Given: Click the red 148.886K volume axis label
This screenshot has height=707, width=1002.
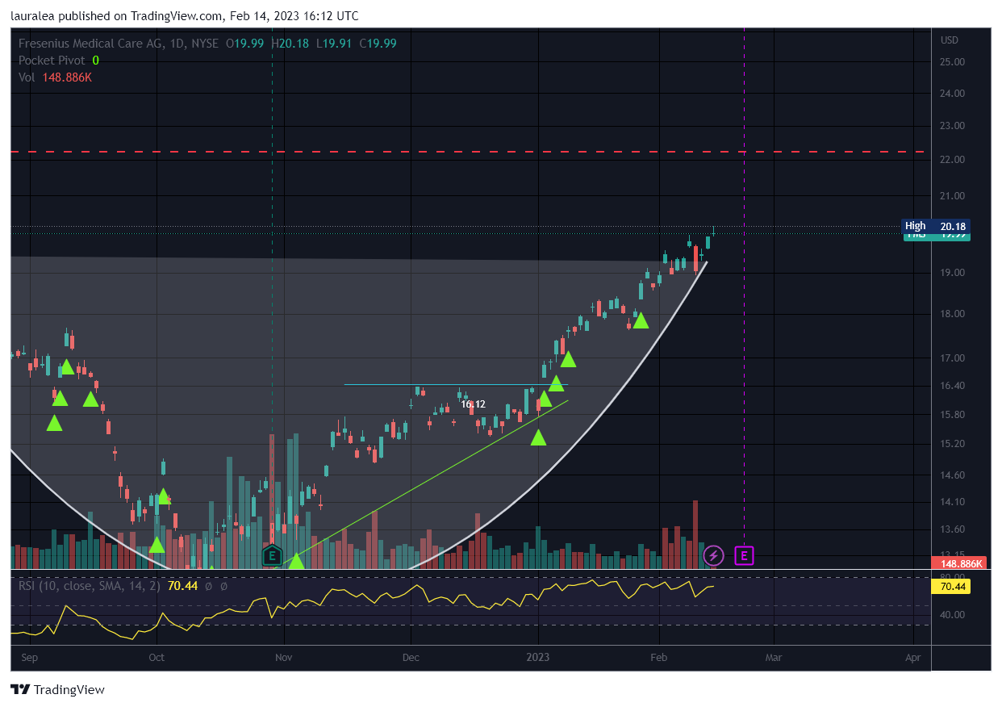Looking at the screenshot, I should (x=957, y=563).
